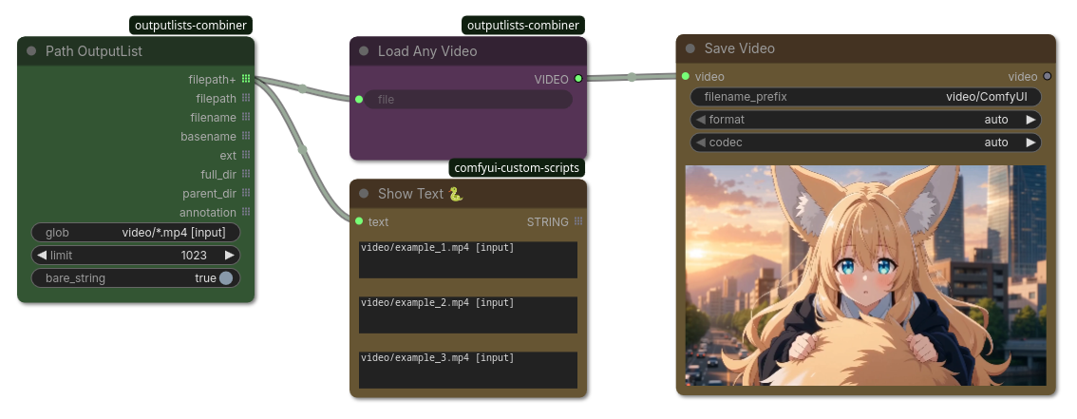Image resolution: width=1077 pixels, height=419 pixels.
Task: Click the filename output grid connector
Action: [246, 118]
